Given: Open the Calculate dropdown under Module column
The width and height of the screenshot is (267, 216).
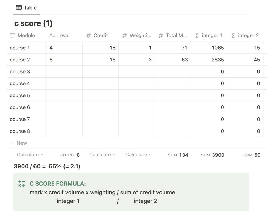Looking at the screenshot, I should (30, 155).
